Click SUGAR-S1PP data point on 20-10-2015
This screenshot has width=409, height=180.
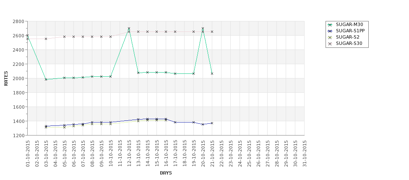(203, 125)
